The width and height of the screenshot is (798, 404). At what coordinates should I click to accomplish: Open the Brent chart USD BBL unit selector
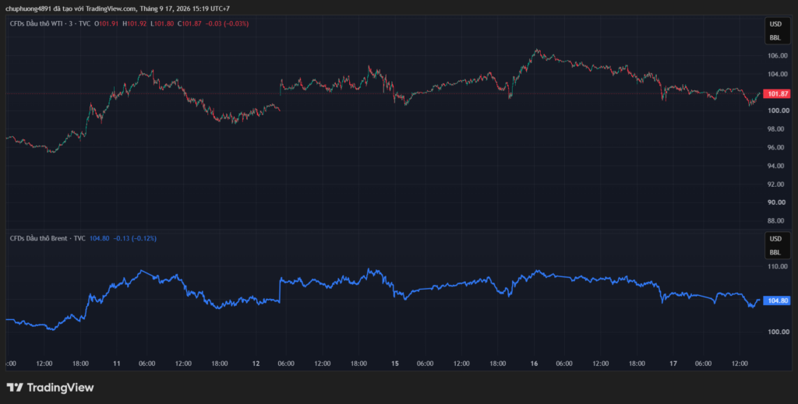[775, 245]
